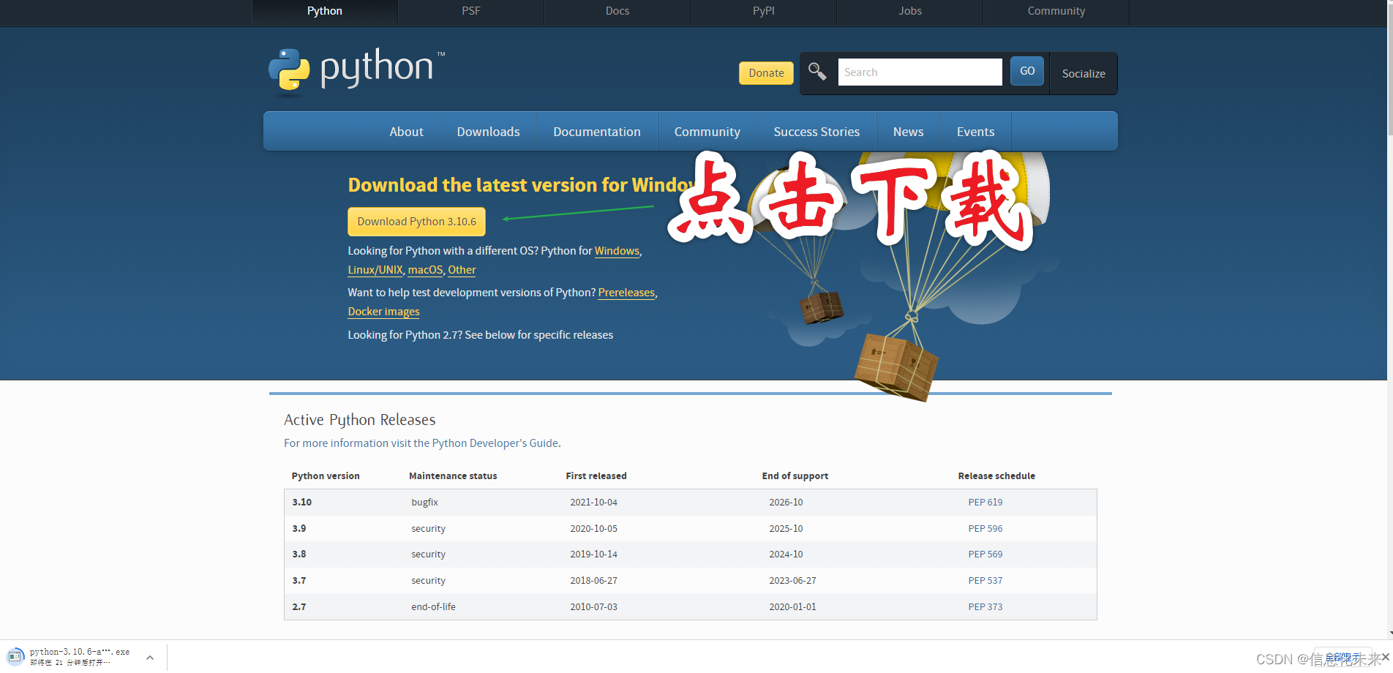Select the Python top site tab
The height and width of the screenshot is (673, 1393).
click(325, 11)
